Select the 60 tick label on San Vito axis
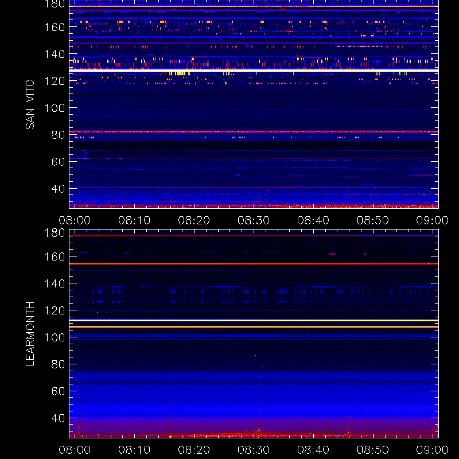 pyautogui.click(x=59, y=162)
